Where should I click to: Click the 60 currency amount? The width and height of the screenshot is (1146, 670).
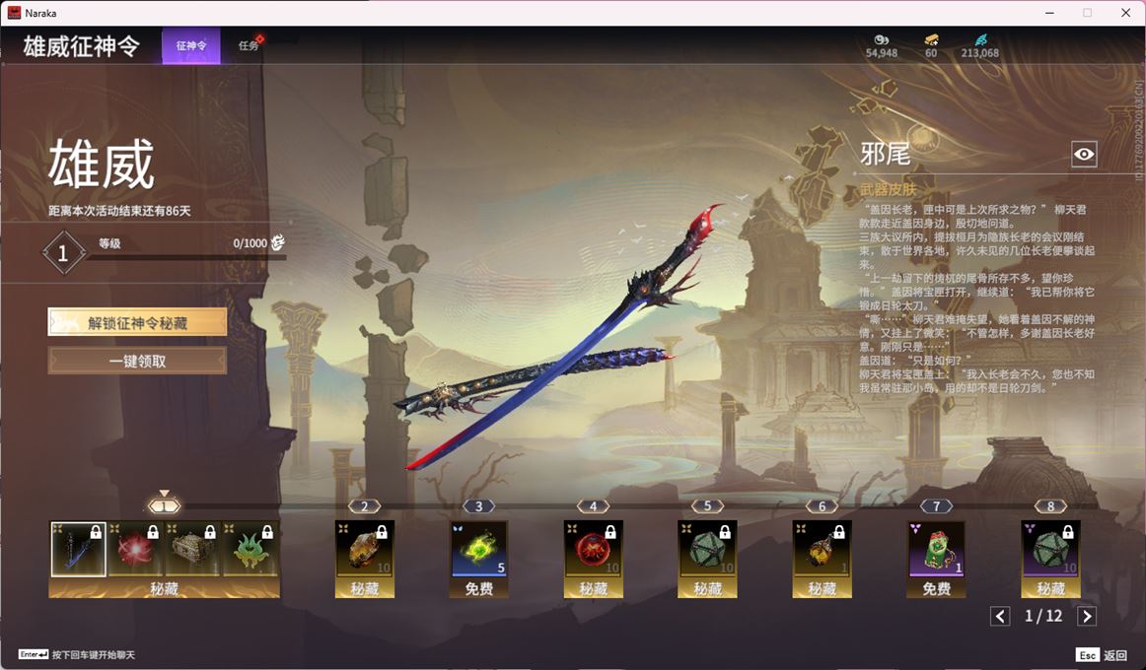pos(931,53)
